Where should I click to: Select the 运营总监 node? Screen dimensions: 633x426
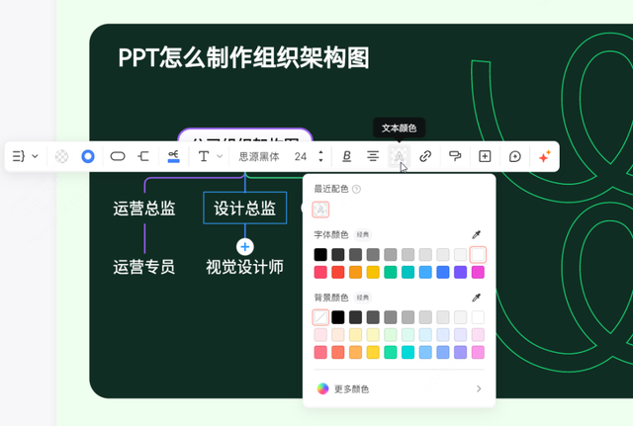pos(144,209)
